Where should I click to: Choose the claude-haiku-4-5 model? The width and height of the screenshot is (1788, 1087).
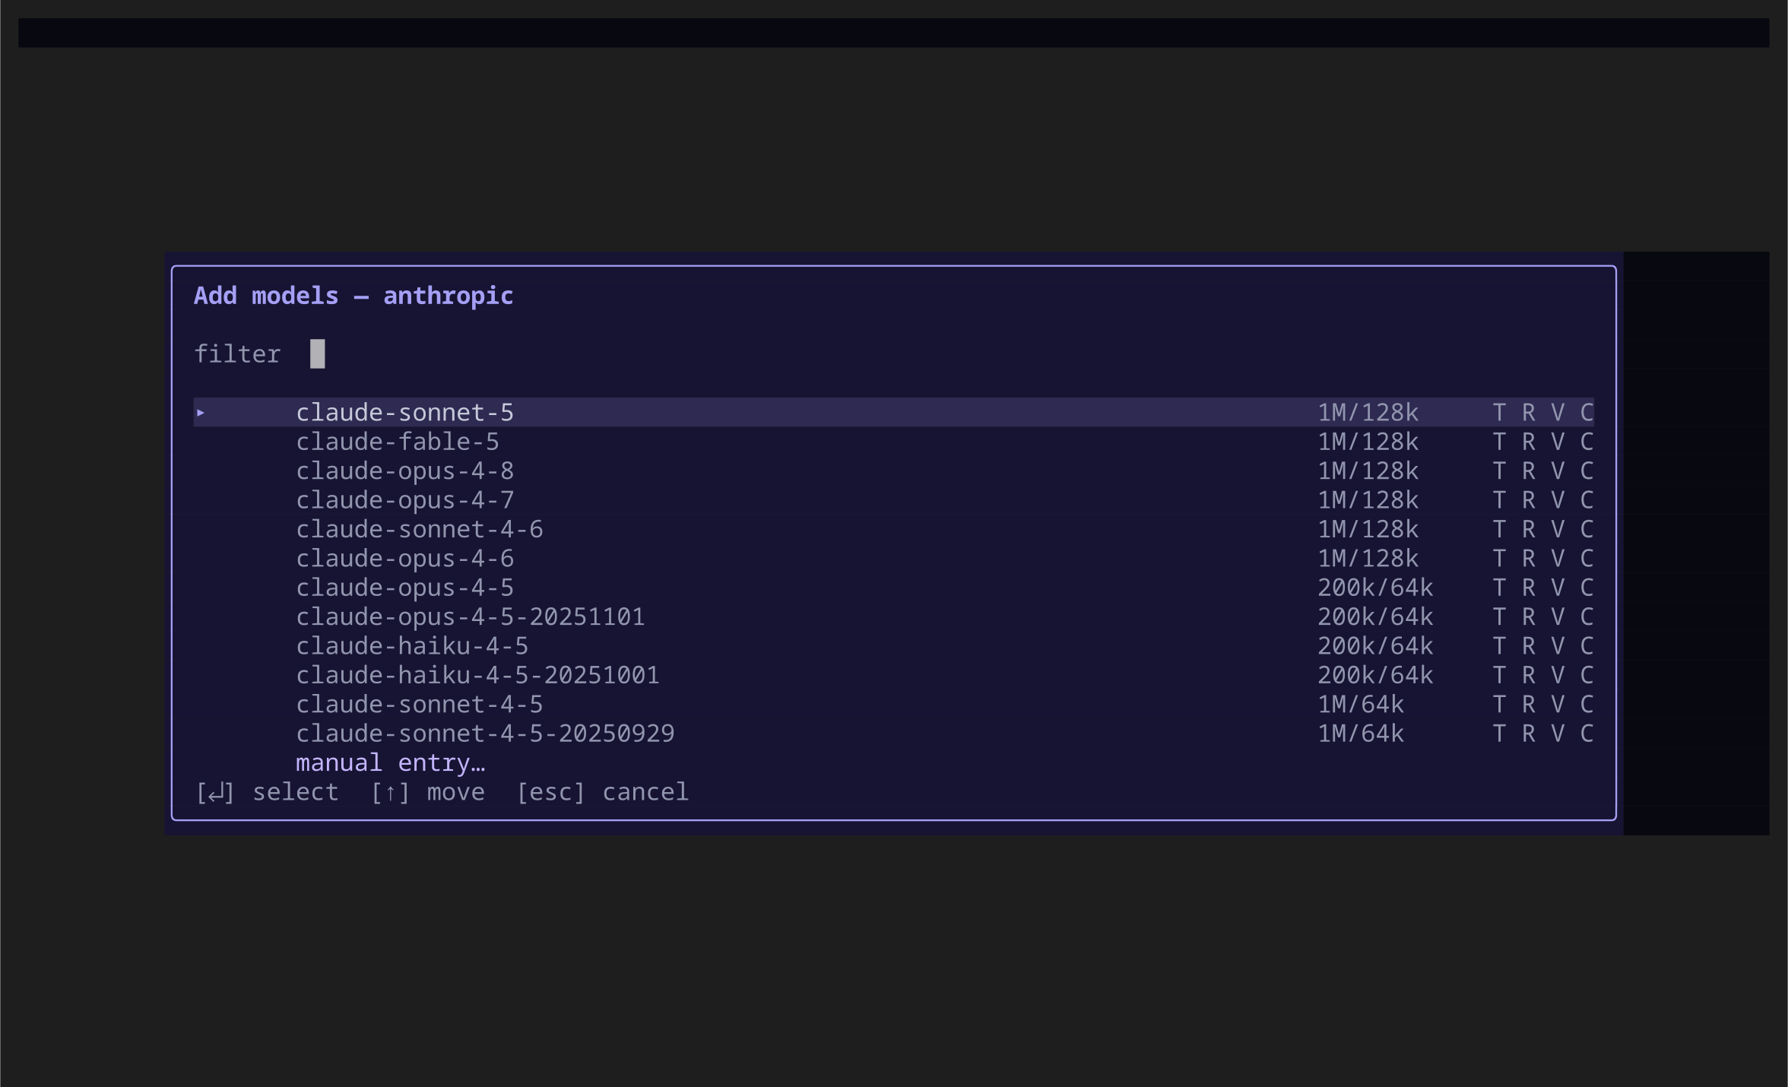click(893, 646)
